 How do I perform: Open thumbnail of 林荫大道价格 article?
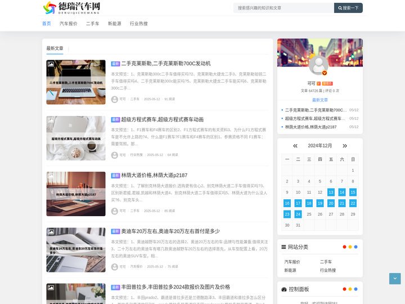pos(76,194)
